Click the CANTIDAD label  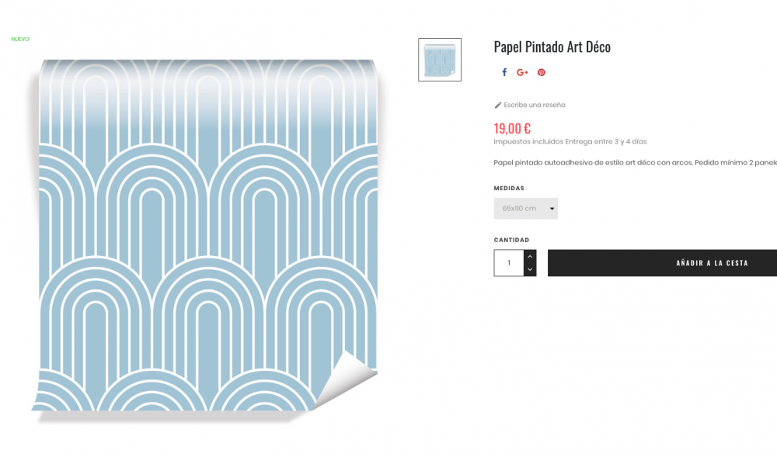coord(511,240)
